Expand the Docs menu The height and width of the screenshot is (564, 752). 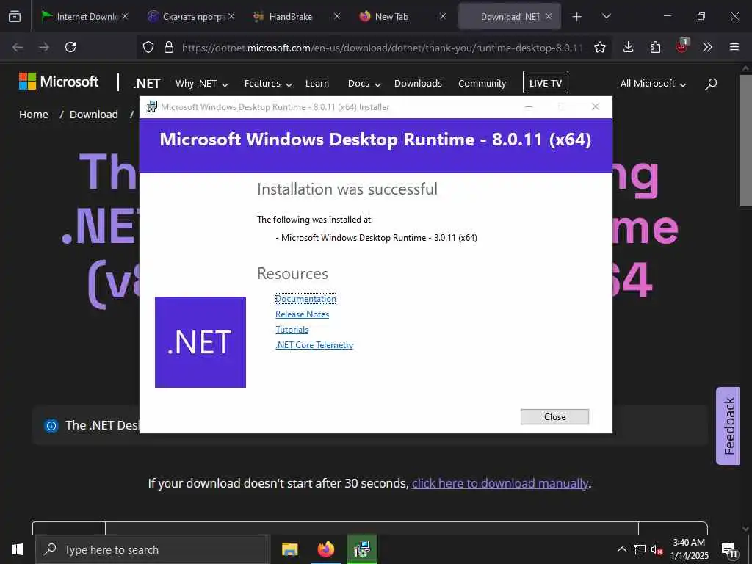pyautogui.click(x=364, y=84)
